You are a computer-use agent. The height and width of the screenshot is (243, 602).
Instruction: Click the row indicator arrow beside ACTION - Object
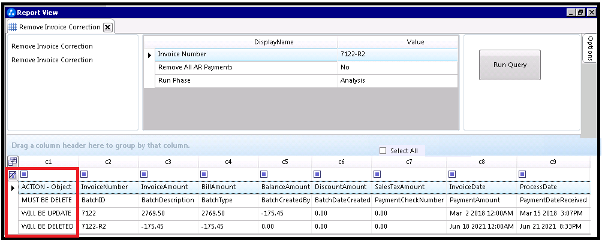13,188
